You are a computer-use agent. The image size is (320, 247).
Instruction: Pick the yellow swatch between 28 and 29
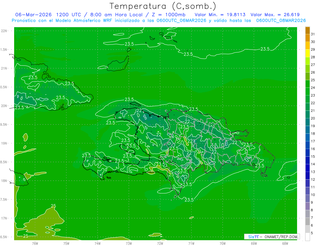click(307, 53)
